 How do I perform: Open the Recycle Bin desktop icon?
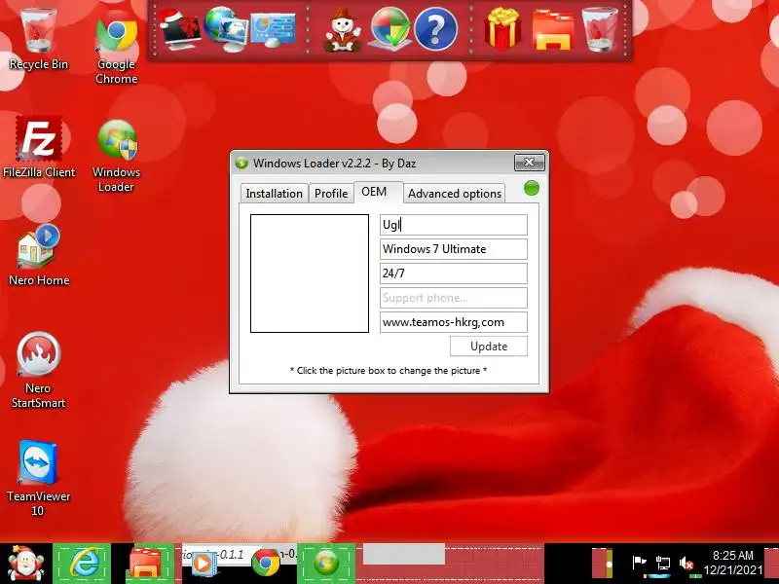point(38,39)
